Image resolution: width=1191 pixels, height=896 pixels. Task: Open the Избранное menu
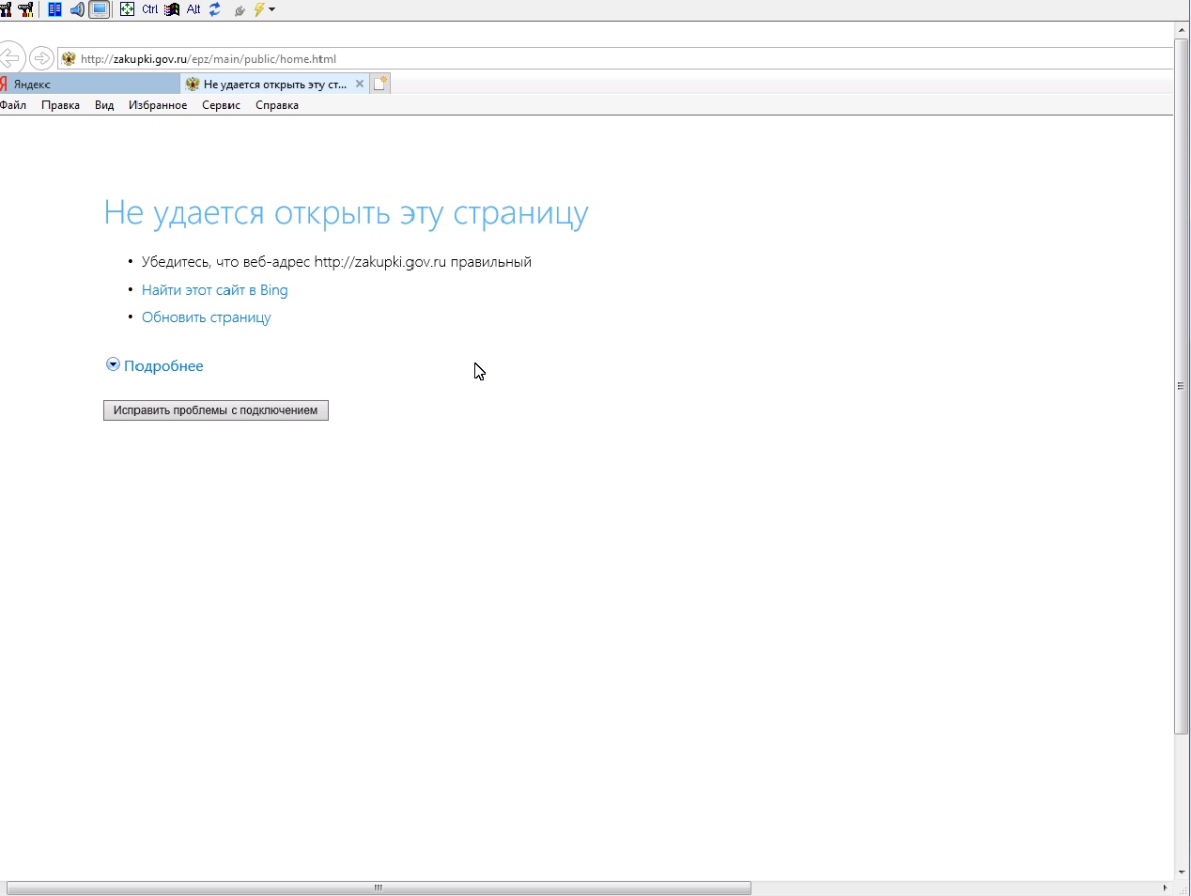pos(158,105)
